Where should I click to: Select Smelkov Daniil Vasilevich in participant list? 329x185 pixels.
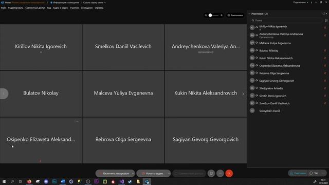click(288, 103)
